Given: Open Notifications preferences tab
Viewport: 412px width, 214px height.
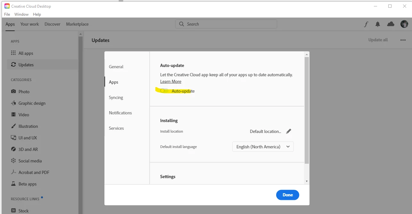Looking at the screenshot, I should pyautogui.click(x=120, y=113).
